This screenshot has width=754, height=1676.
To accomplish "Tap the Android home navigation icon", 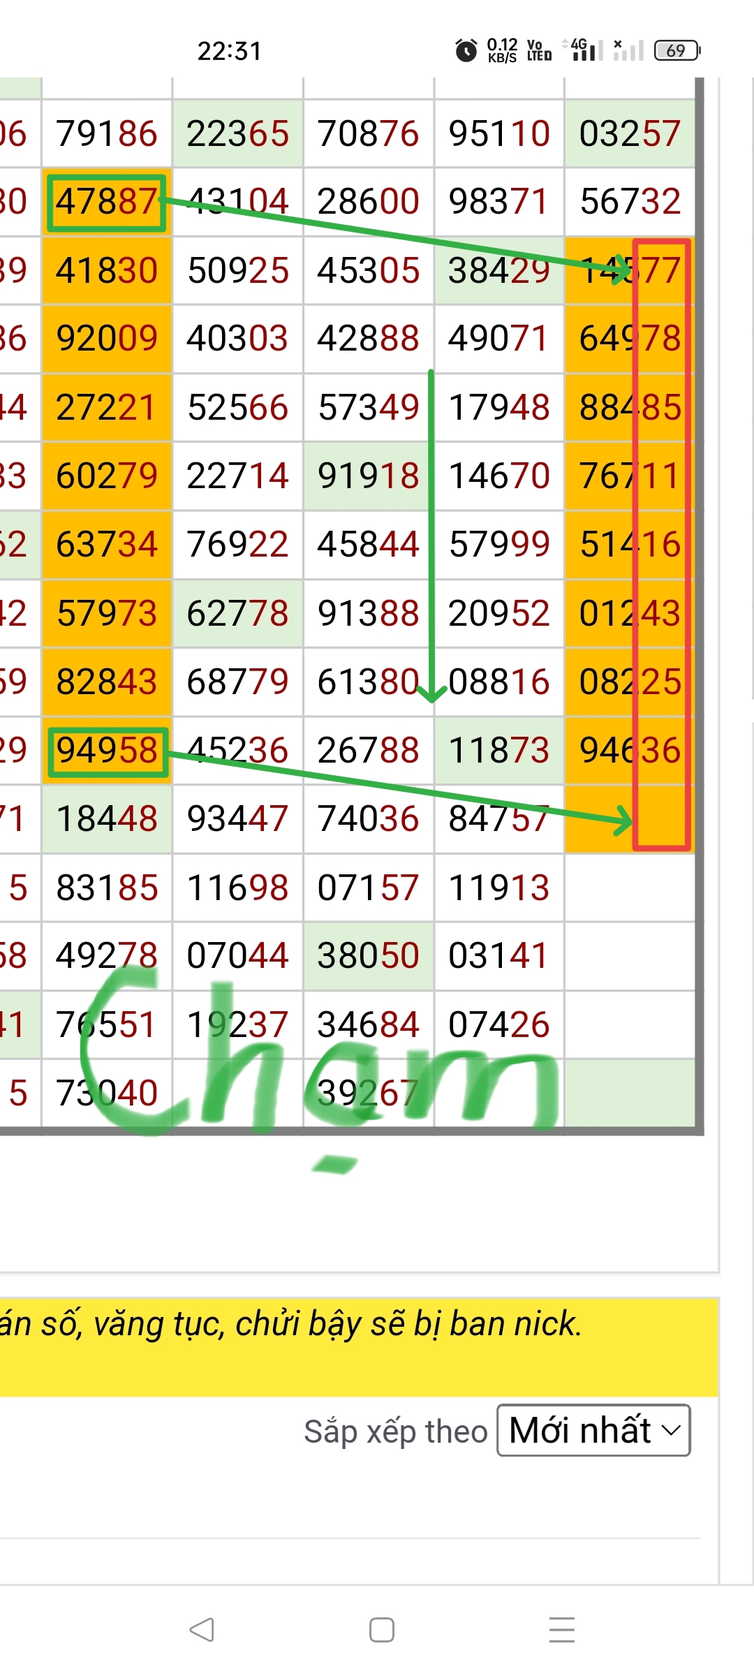I will tap(382, 1630).
